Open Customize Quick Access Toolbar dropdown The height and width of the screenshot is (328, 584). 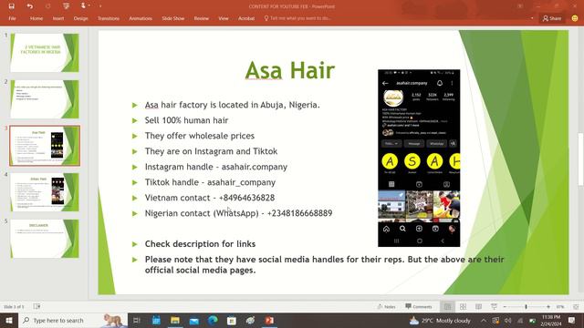(100, 6)
